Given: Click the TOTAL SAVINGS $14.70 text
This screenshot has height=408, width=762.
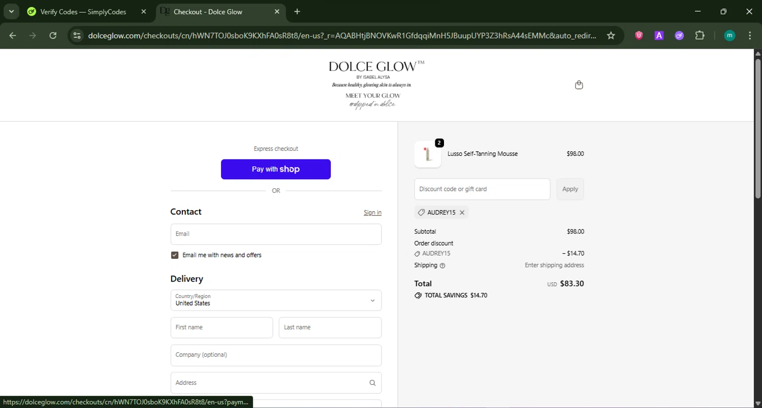Looking at the screenshot, I should click(x=456, y=295).
